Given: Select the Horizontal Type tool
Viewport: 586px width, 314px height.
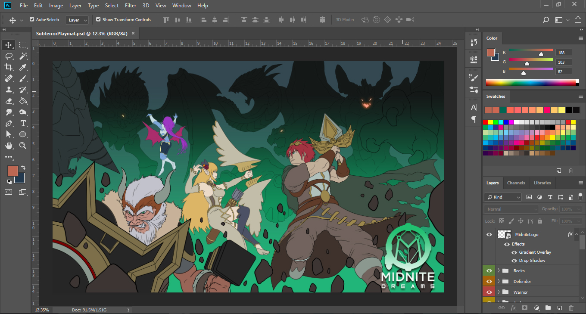Looking at the screenshot, I should point(23,123).
